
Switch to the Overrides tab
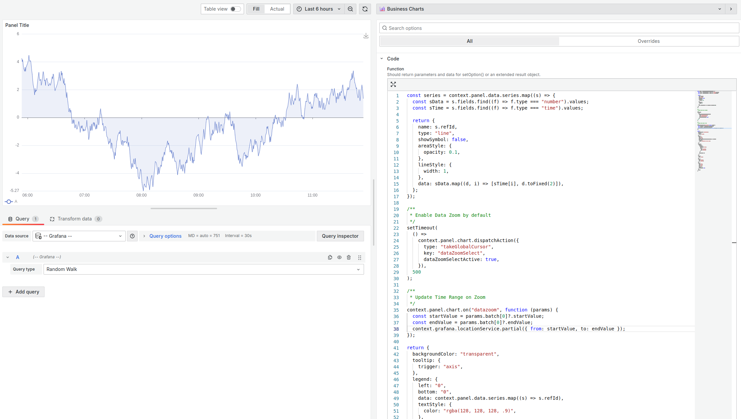click(649, 41)
